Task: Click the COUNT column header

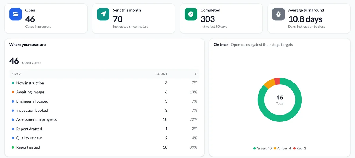Action: [162, 74]
